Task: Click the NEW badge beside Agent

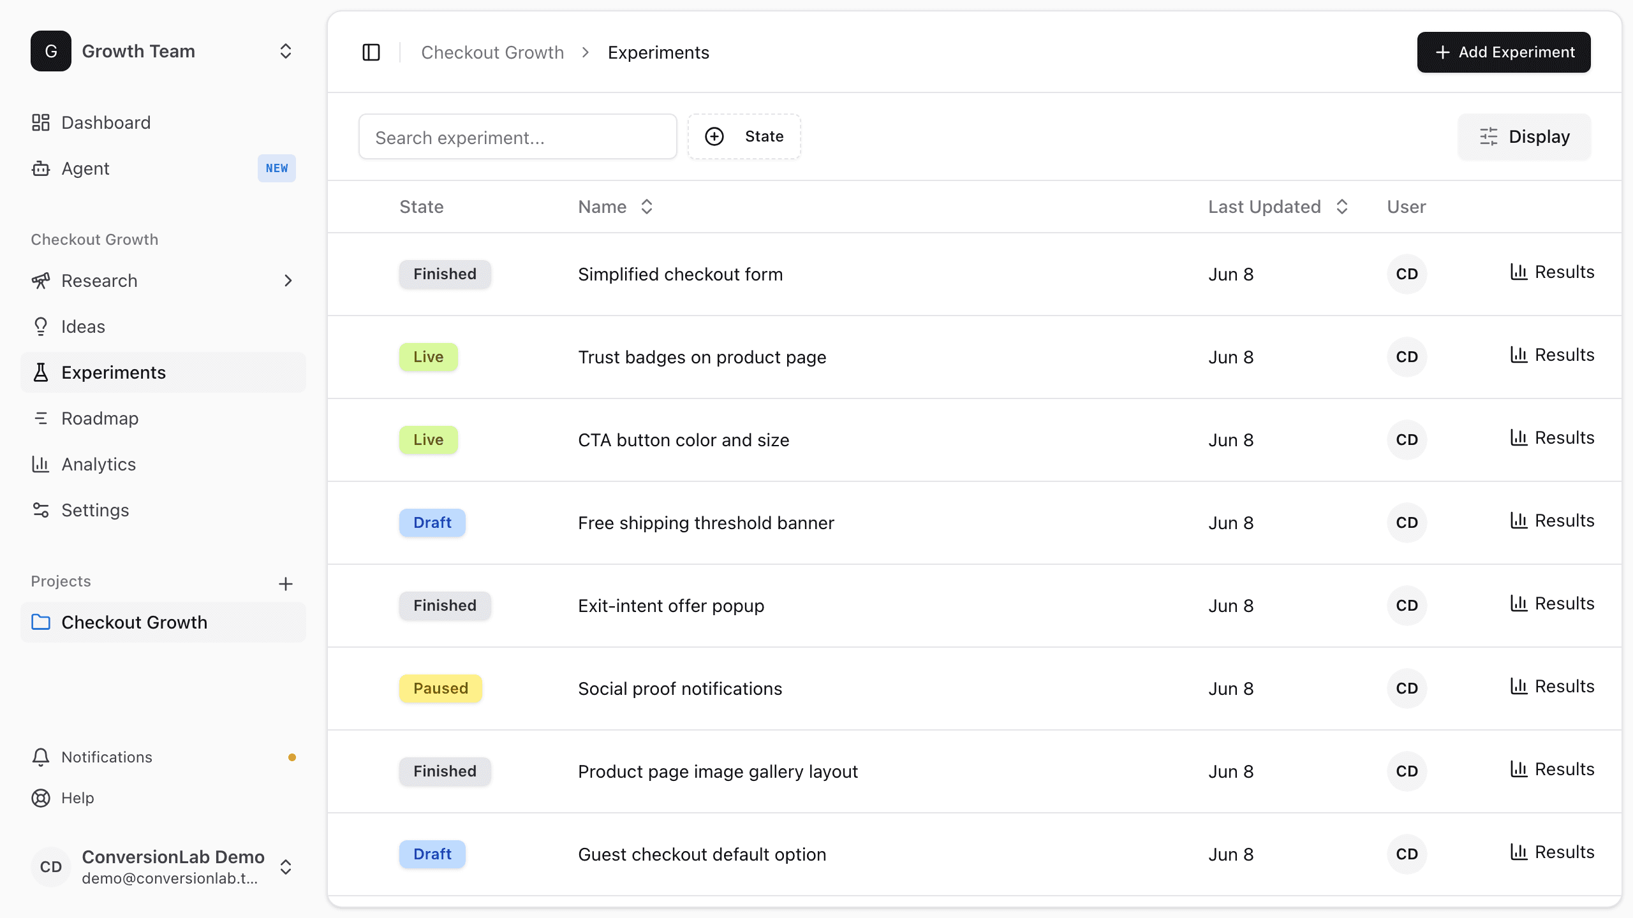Action: point(277,168)
